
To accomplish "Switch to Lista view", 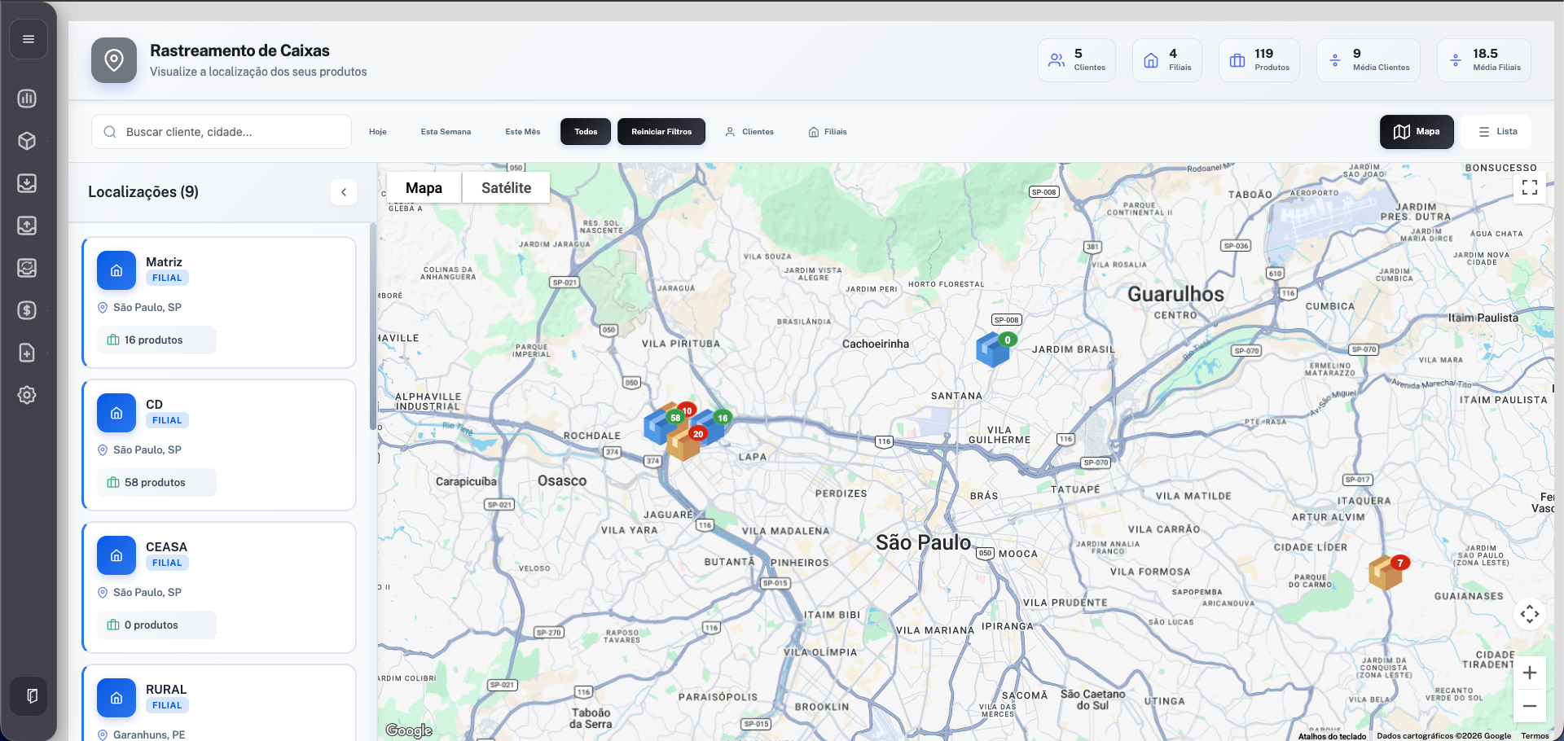I will pos(1498,132).
